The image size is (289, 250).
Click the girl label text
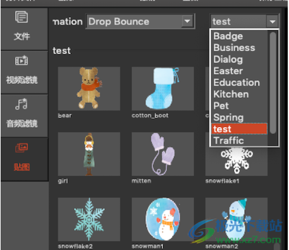point(63,181)
